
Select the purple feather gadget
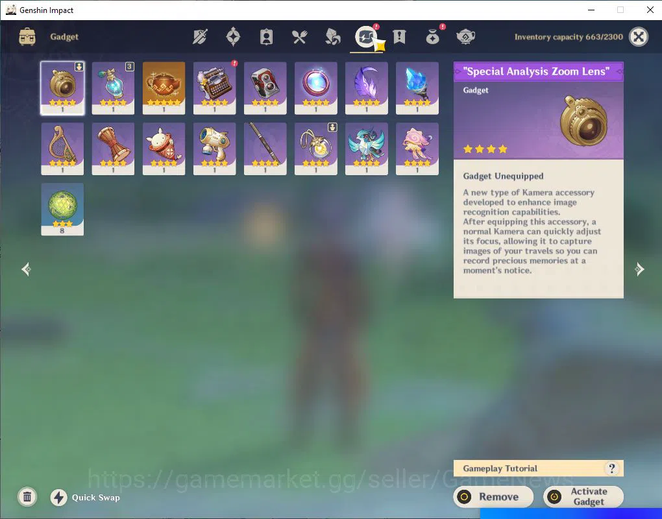(367, 88)
